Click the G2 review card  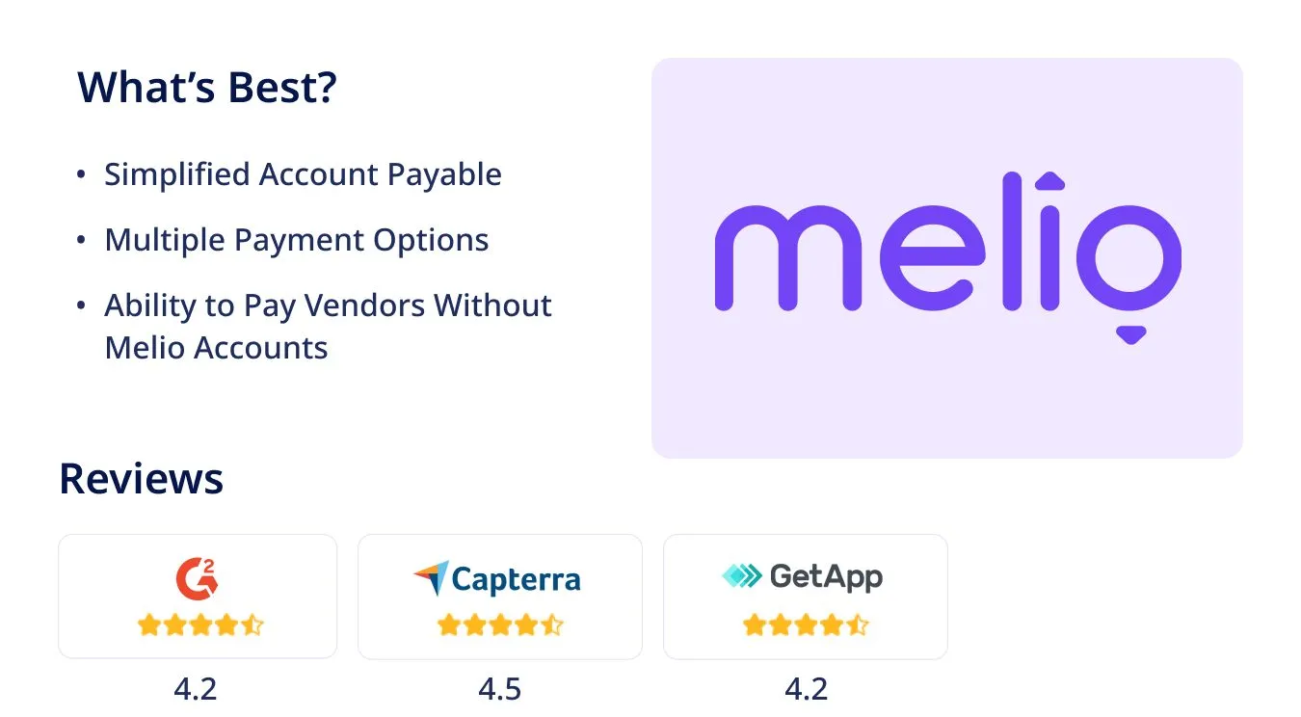(x=198, y=597)
